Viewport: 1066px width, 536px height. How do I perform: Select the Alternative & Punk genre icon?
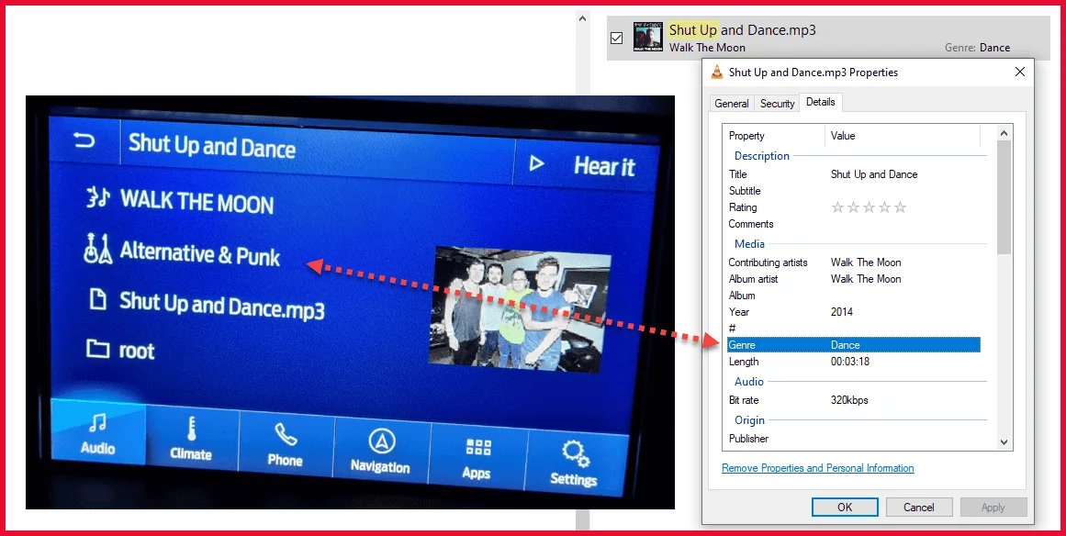coord(96,250)
